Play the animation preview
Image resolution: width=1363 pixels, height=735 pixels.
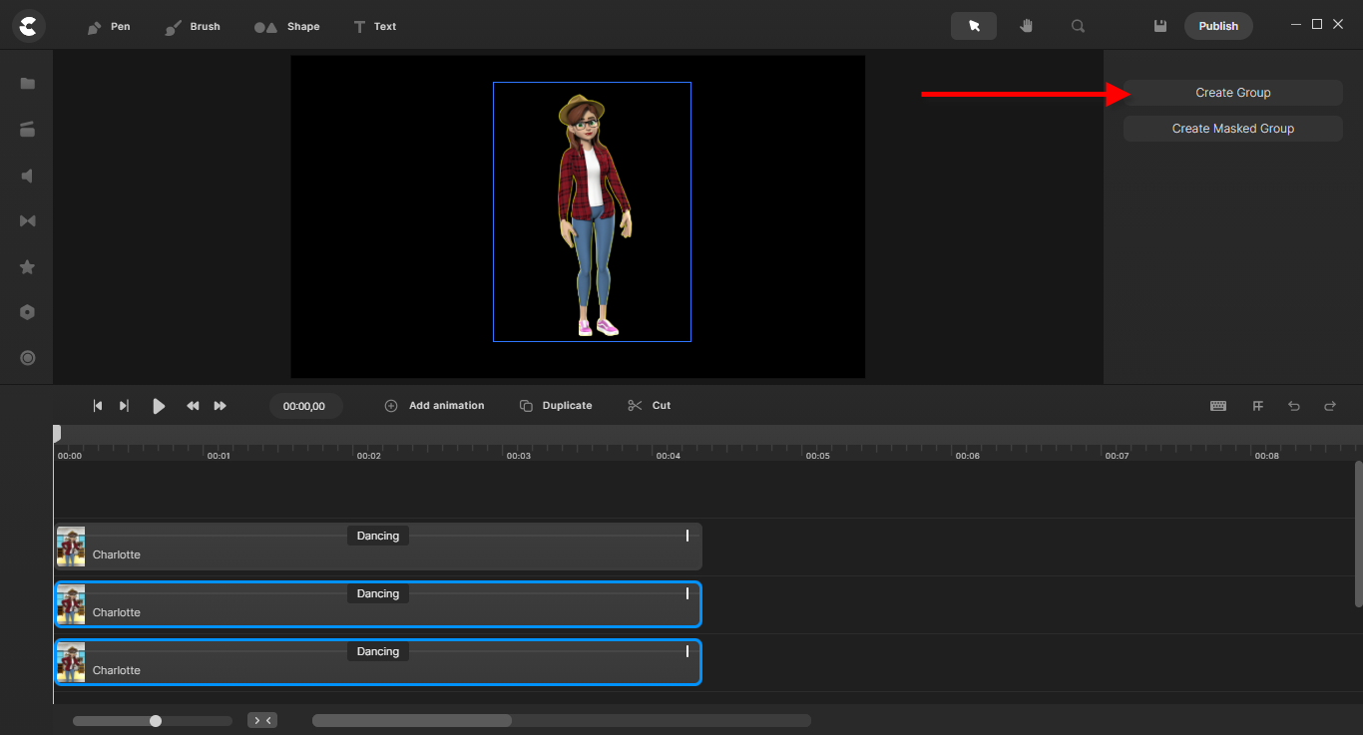click(x=159, y=406)
